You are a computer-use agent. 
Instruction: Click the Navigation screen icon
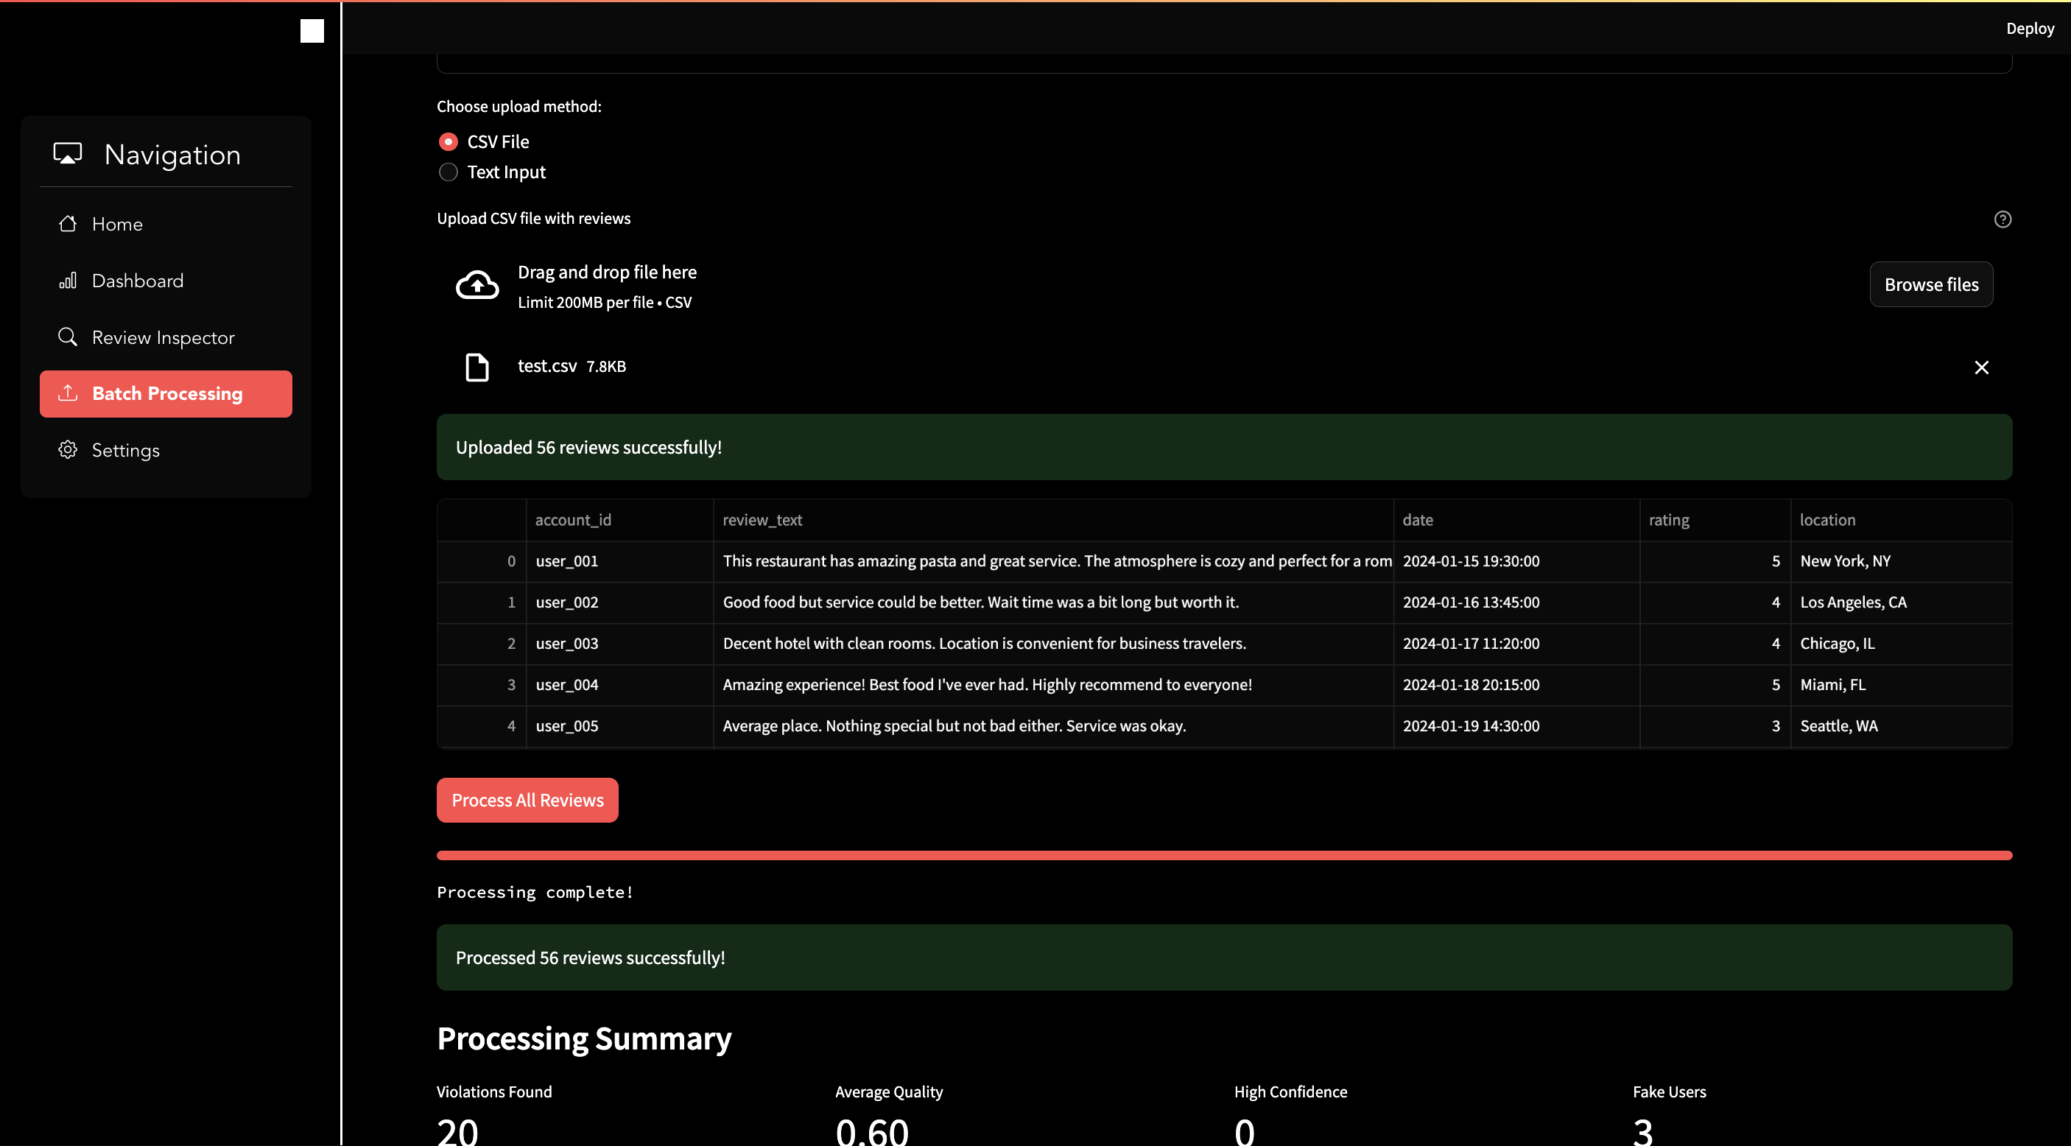pyautogui.click(x=68, y=154)
